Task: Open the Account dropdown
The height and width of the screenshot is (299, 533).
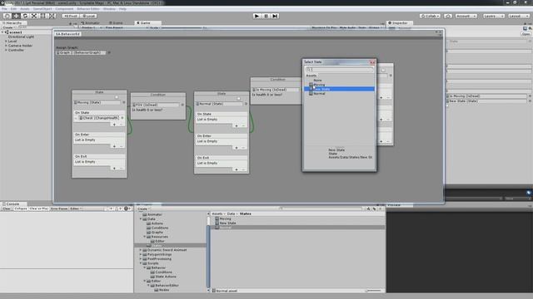Action: [466, 16]
